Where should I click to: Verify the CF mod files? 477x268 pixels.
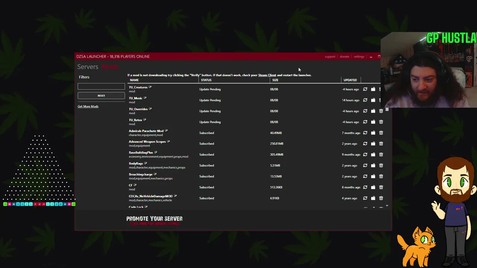(365, 187)
